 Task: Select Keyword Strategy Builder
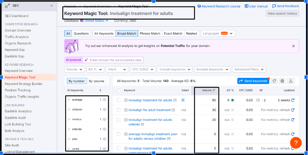(x=23, y=84)
